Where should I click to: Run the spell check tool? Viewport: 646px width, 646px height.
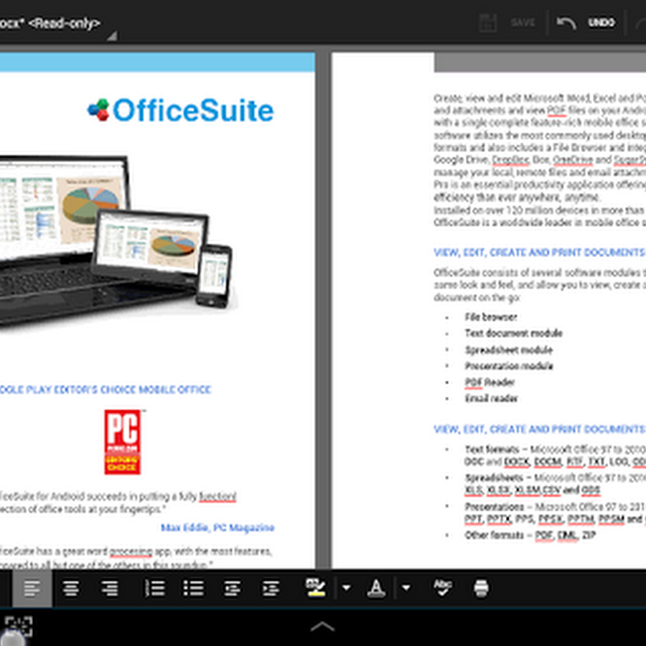pyautogui.click(x=443, y=587)
